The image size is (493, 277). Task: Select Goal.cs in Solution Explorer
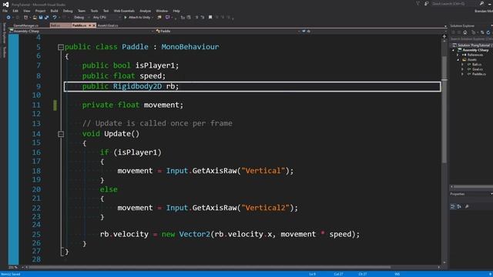click(x=478, y=69)
